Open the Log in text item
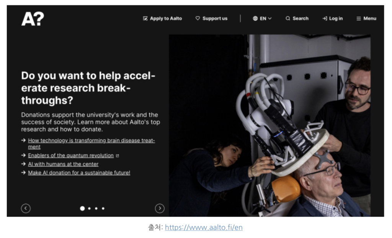The width and height of the screenshot is (392, 238). coord(336,18)
